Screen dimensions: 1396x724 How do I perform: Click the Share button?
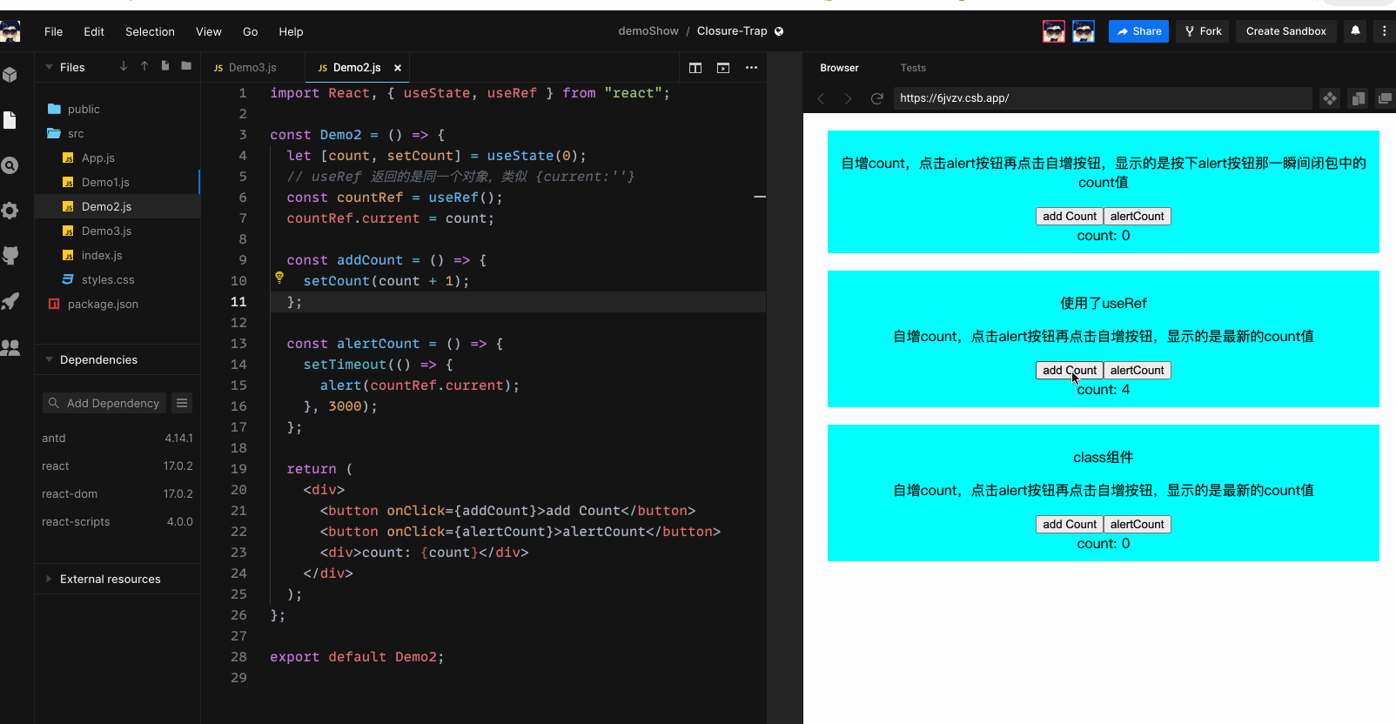pos(1138,31)
